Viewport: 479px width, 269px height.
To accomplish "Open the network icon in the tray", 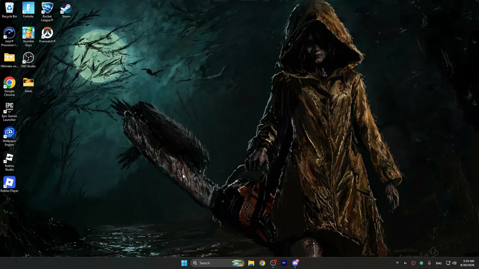I will [448, 263].
